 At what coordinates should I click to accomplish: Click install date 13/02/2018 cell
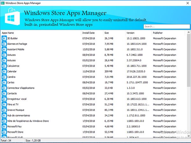pos(88,49)
